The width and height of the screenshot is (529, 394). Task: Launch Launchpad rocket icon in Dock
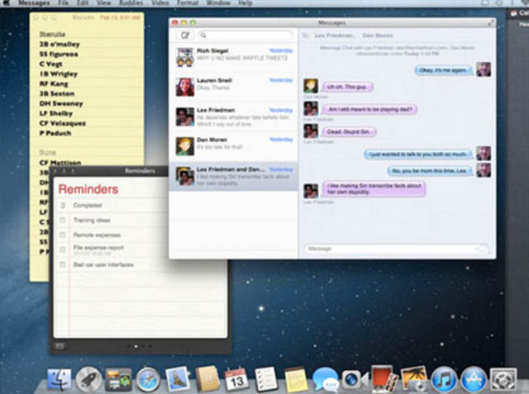click(88, 379)
